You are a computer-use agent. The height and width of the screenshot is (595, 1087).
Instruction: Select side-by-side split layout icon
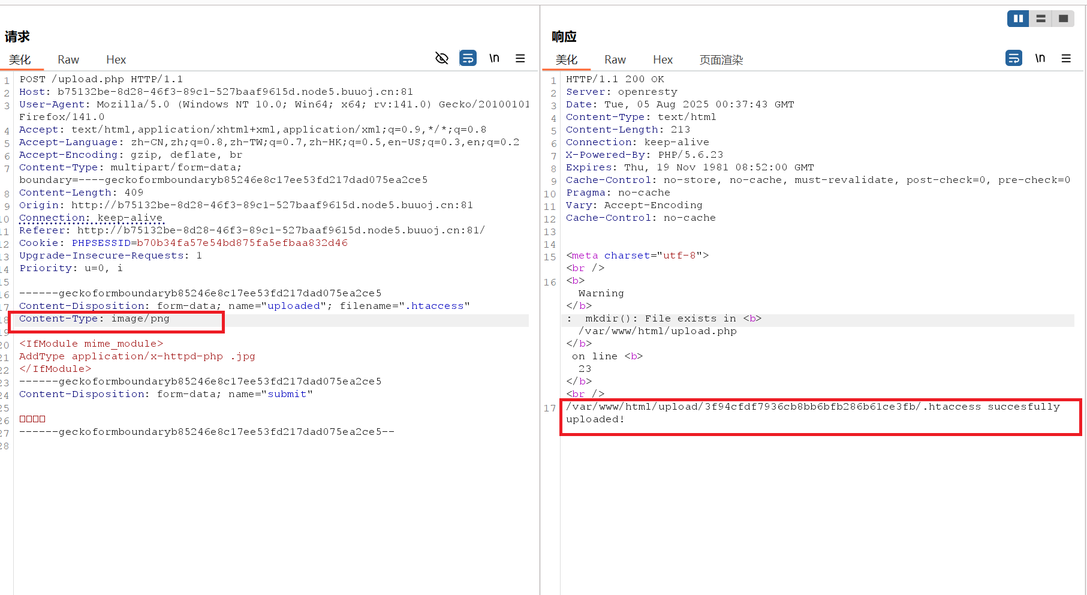[x=1018, y=19]
